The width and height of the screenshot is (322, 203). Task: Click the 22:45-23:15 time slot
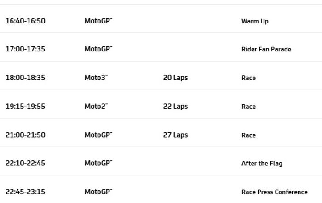click(25, 192)
